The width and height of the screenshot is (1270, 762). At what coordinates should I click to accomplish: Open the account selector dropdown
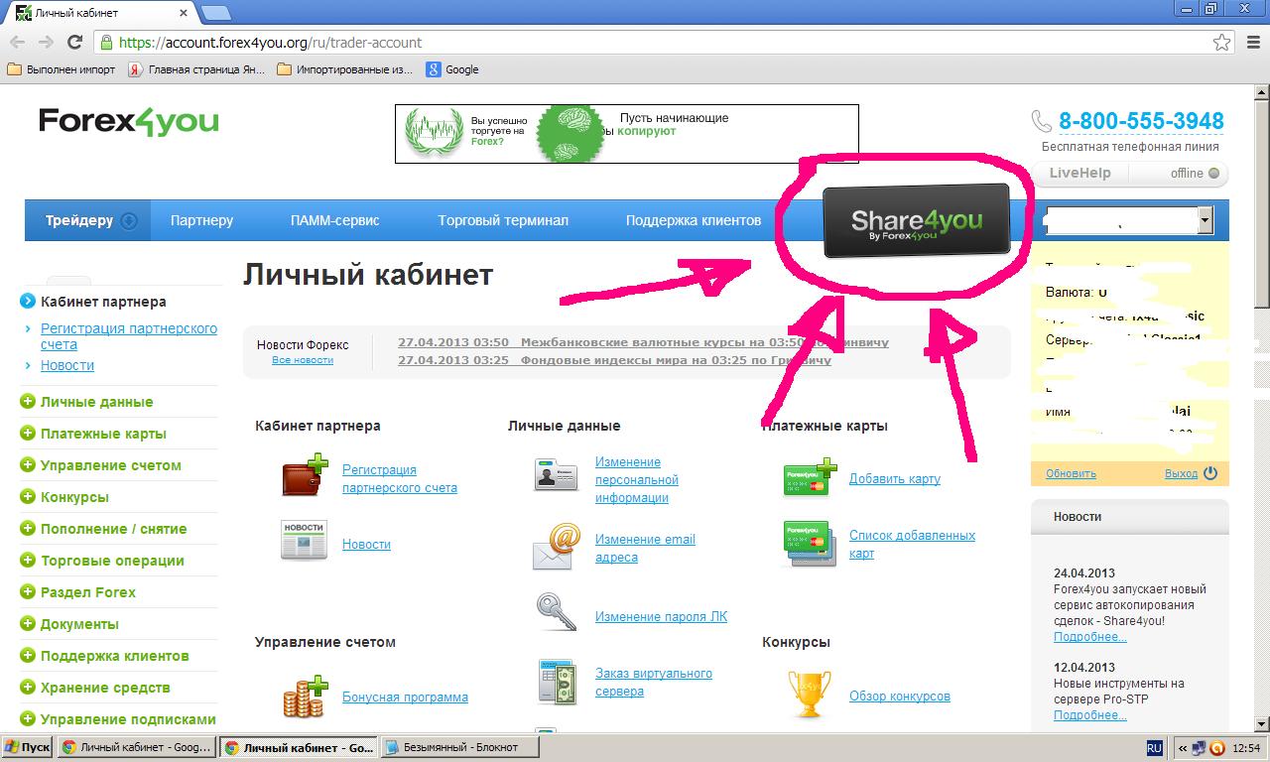(x=1205, y=220)
